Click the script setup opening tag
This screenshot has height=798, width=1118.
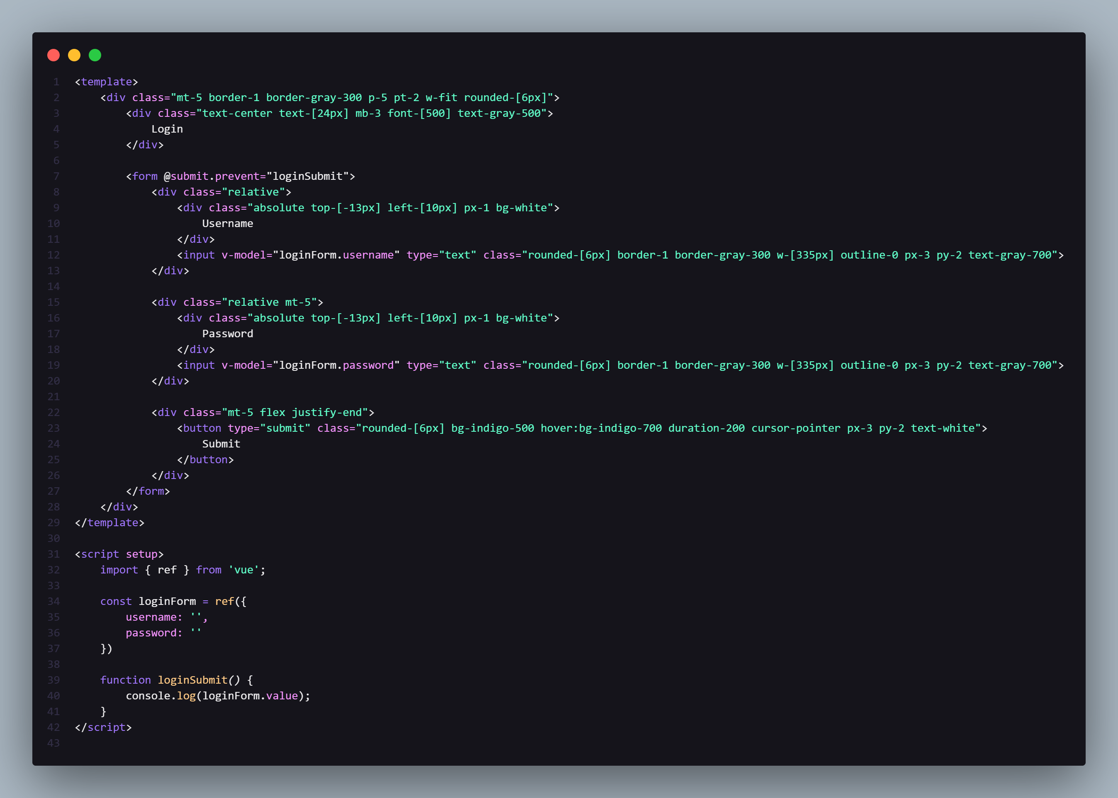119,554
